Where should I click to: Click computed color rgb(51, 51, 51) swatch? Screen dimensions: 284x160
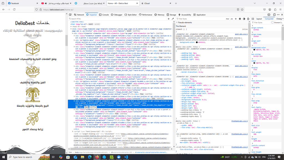[254, 63]
